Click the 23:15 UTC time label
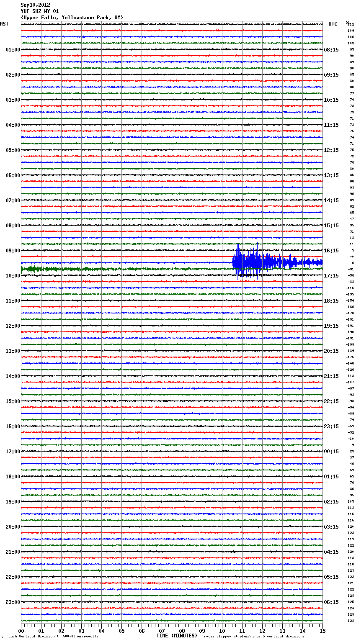This screenshot has width=356, height=642. point(331,426)
